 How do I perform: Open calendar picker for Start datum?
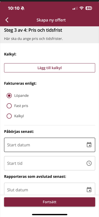click(x=89, y=145)
